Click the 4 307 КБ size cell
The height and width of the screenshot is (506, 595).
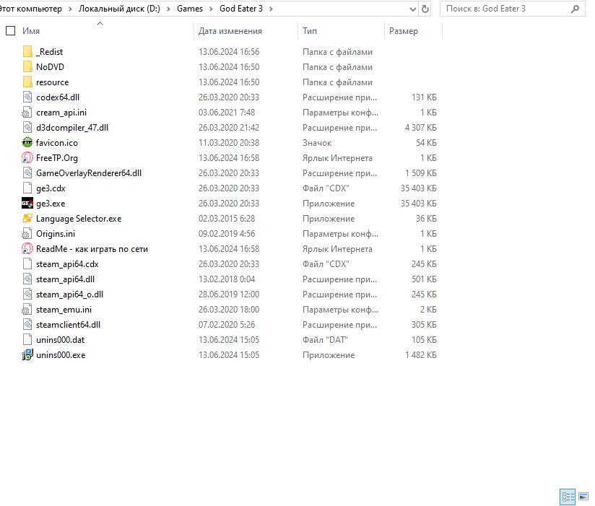(420, 128)
